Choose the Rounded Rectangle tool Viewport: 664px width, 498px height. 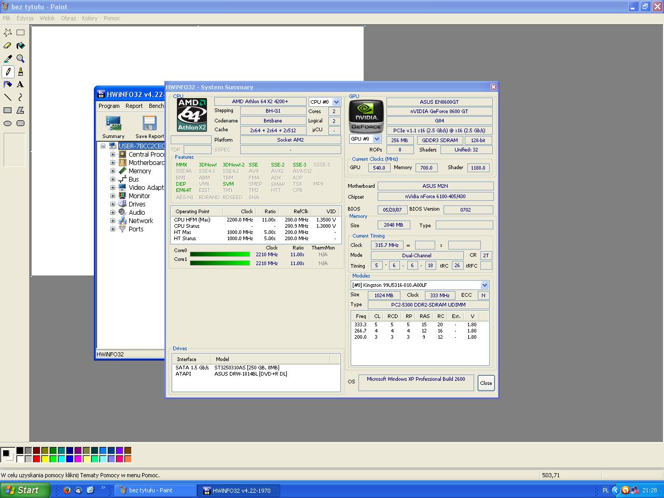pyautogui.click(x=20, y=123)
